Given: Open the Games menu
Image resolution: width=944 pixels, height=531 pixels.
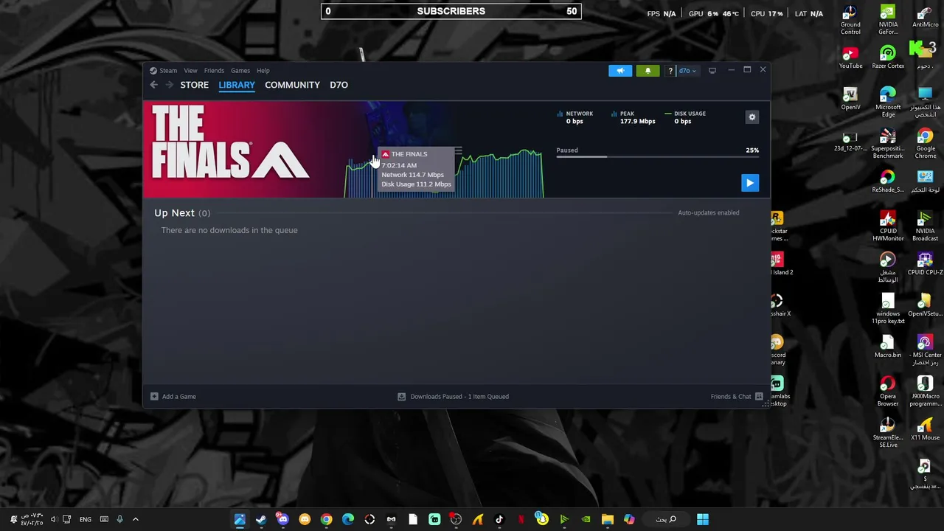Looking at the screenshot, I should point(240,71).
